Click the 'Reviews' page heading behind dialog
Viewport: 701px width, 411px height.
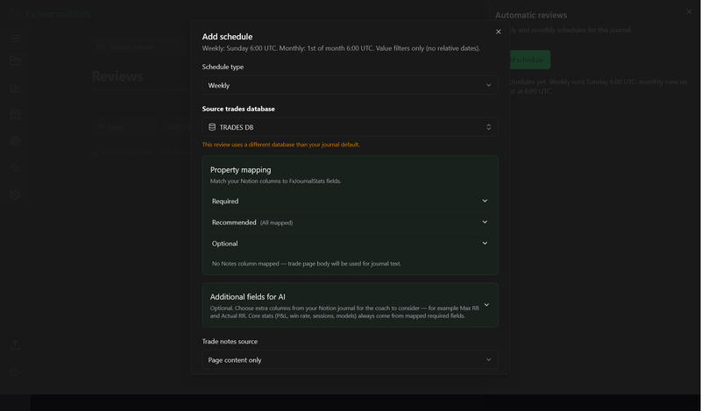point(117,76)
